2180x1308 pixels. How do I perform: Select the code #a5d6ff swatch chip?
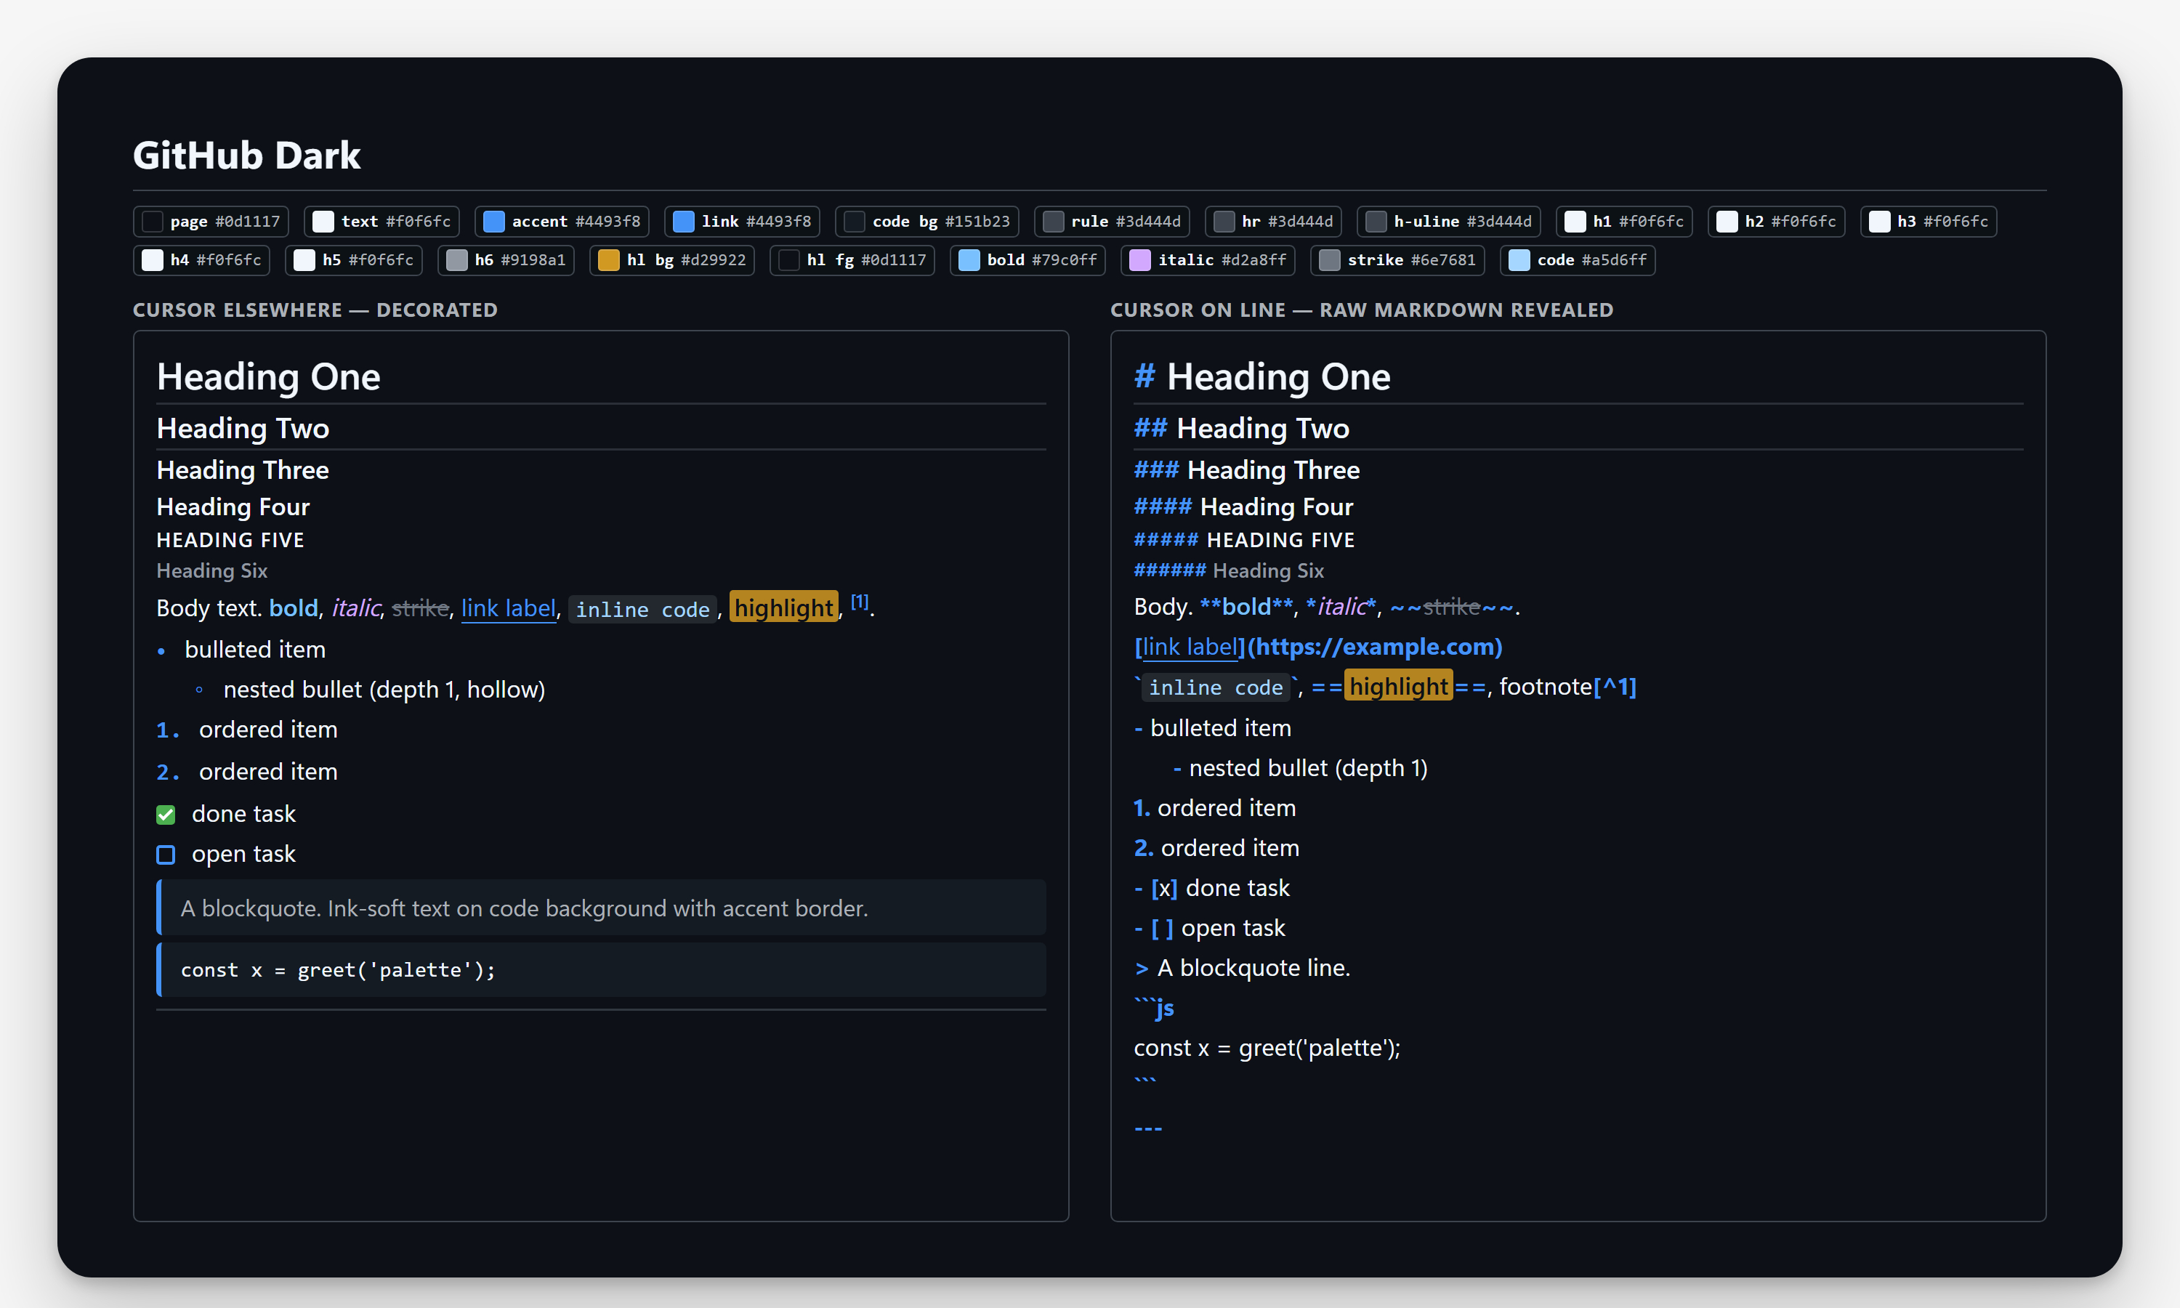1578,260
